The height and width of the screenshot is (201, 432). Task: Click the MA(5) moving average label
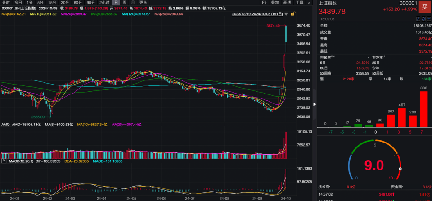pos(13,14)
